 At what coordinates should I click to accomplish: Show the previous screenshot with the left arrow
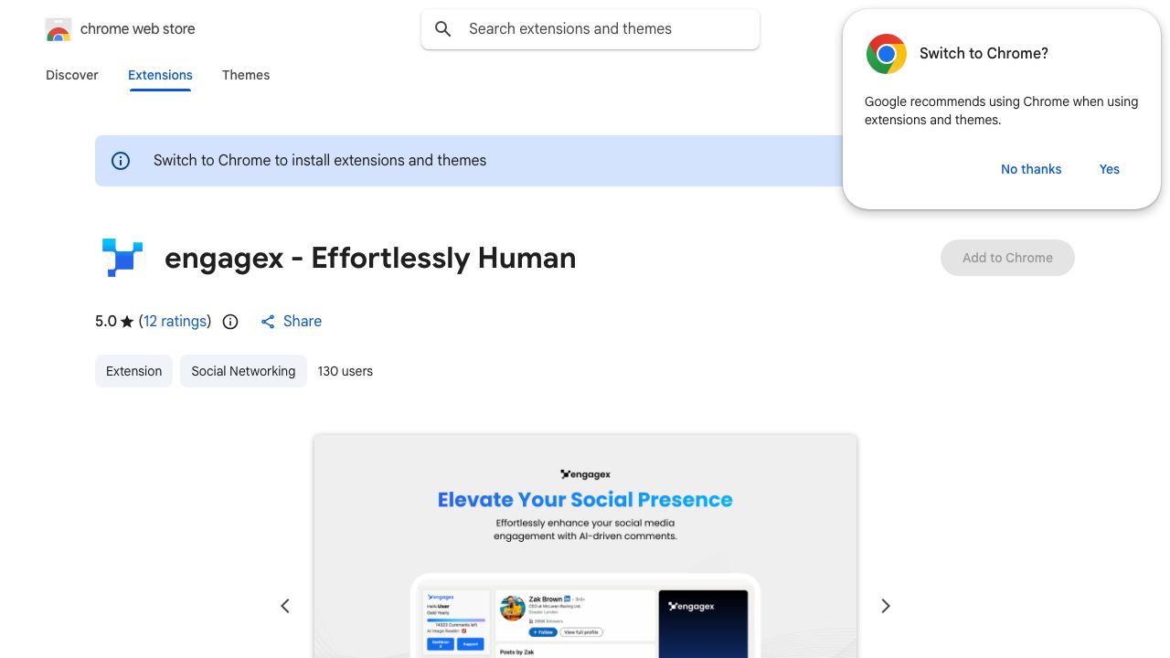coord(285,606)
